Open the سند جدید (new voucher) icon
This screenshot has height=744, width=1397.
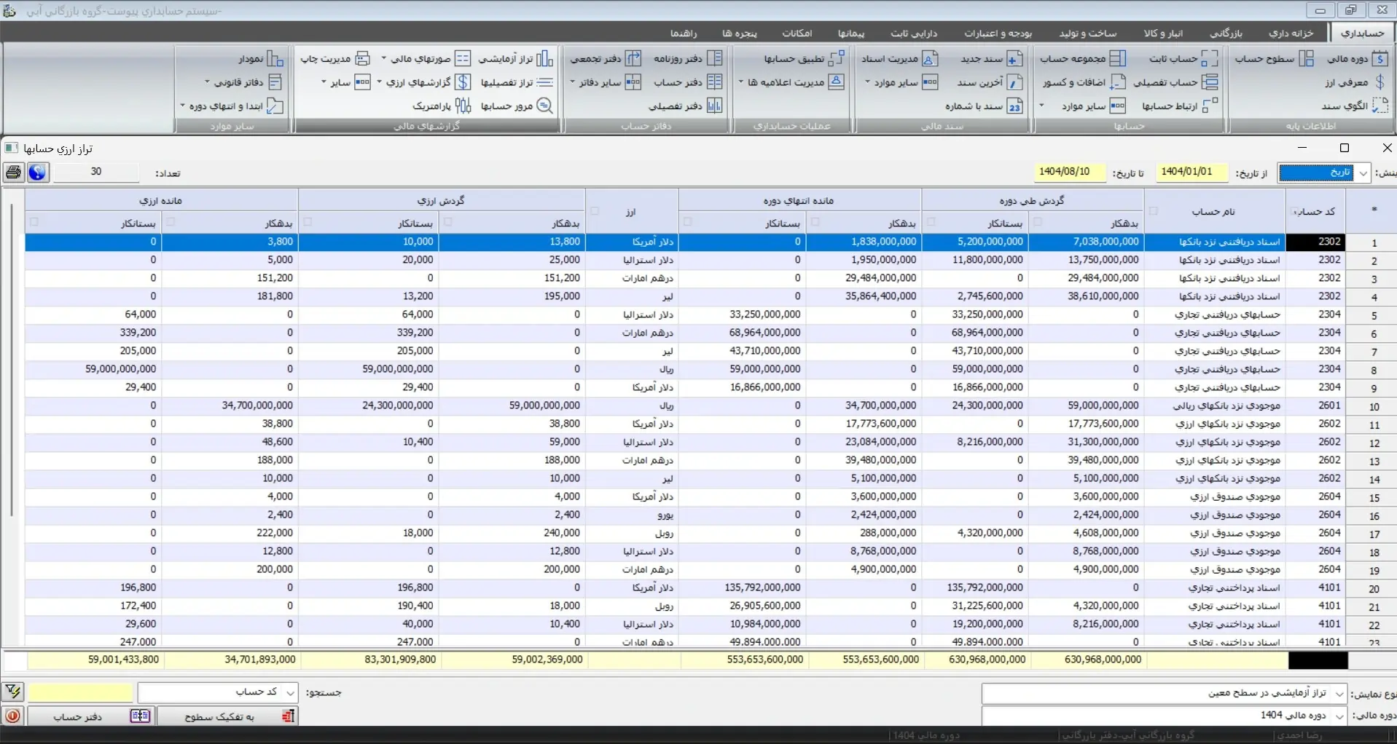pos(1014,59)
